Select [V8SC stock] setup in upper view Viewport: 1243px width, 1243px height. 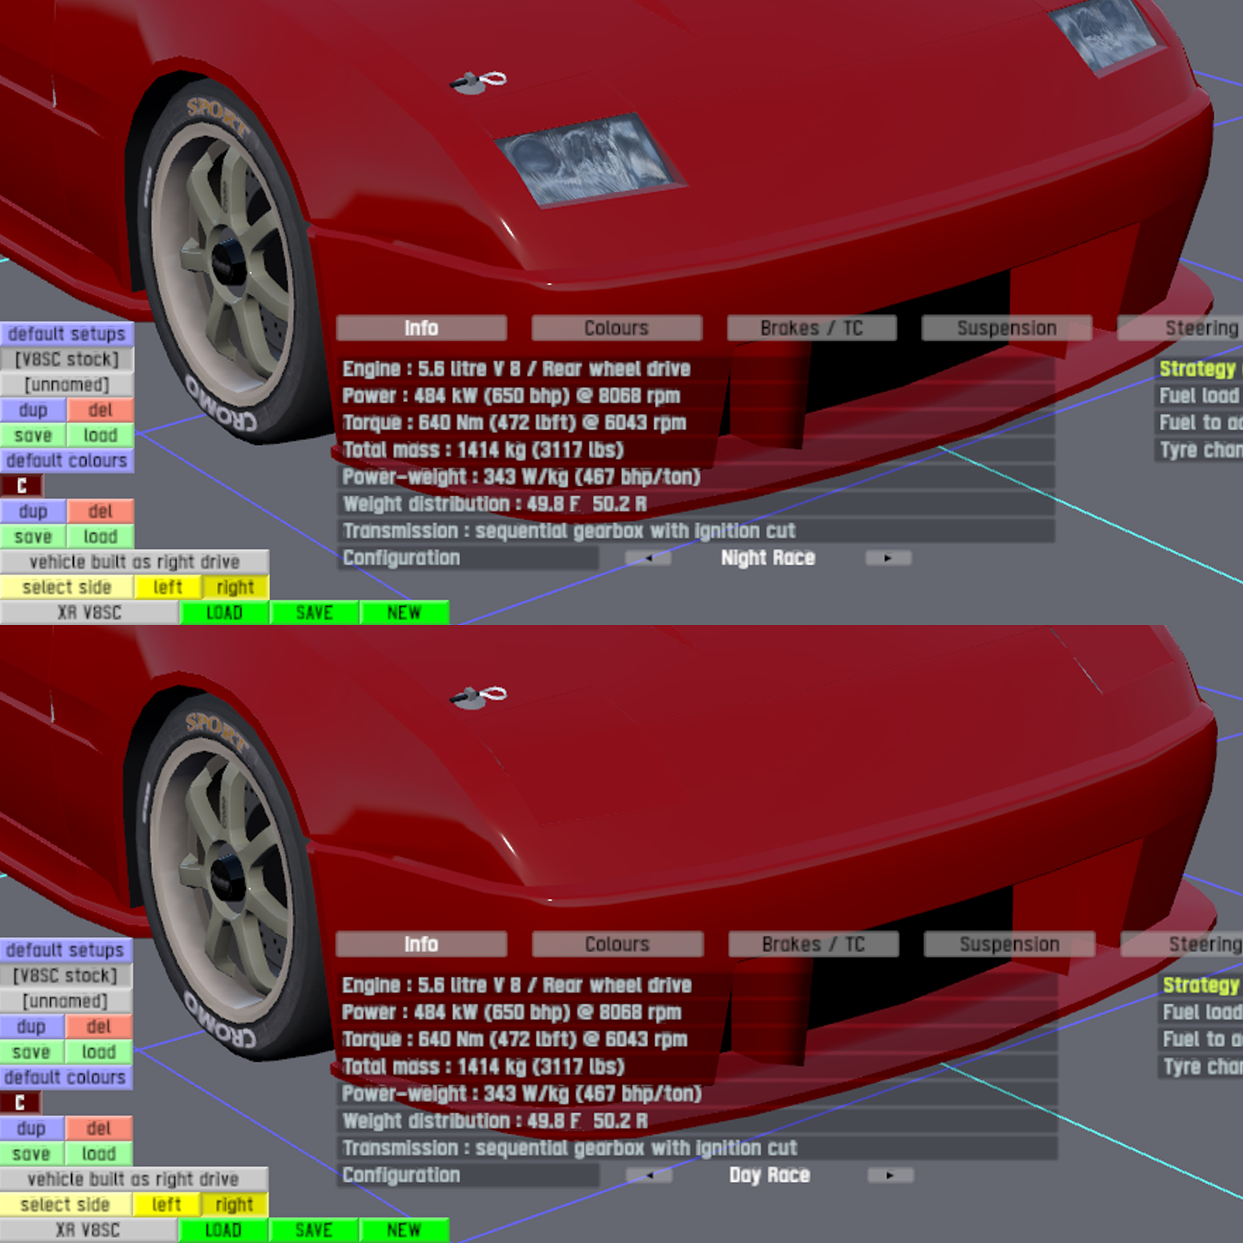click(x=67, y=359)
